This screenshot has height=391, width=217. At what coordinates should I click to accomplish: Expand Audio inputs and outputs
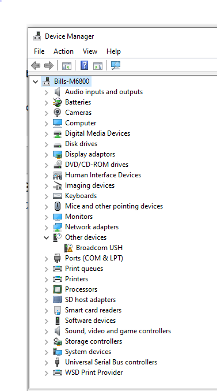[46, 92]
